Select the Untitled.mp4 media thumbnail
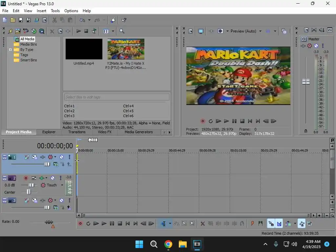This screenshot has height=252, width=336. coord(84,49)
